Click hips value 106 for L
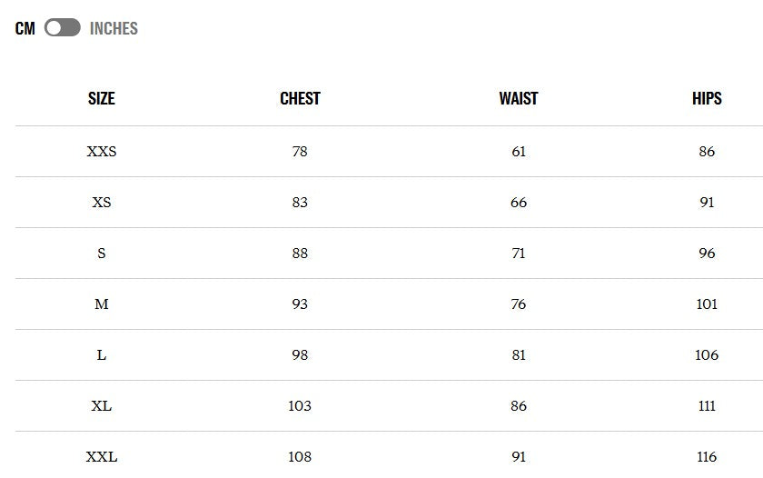 [x=707, y=354]
